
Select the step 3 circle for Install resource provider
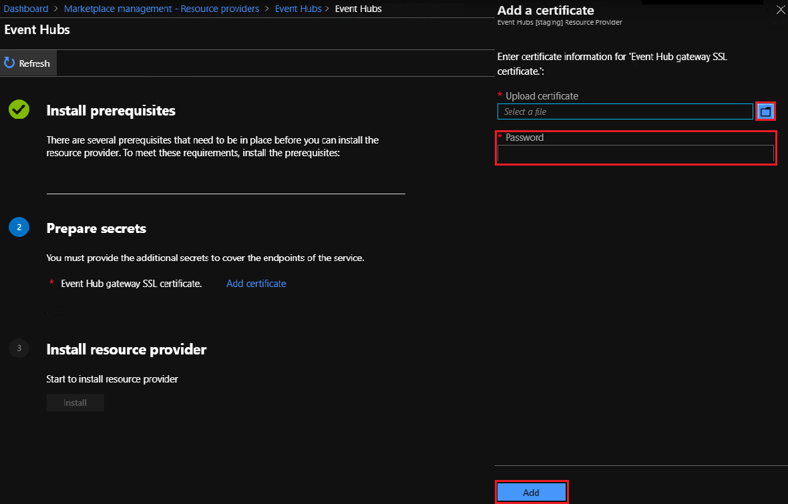click(19, 348)
